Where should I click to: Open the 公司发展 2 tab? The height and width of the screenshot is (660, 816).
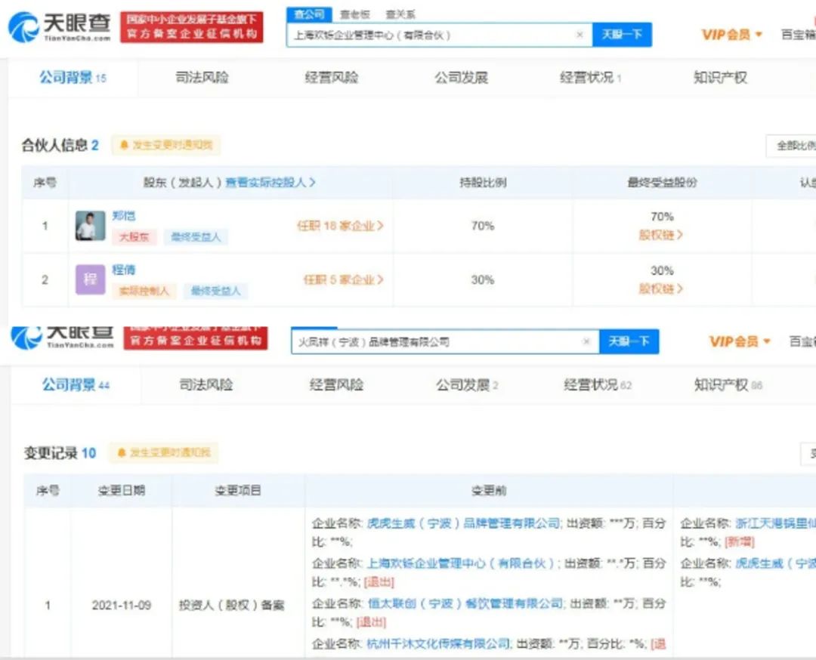click(468, 385)
